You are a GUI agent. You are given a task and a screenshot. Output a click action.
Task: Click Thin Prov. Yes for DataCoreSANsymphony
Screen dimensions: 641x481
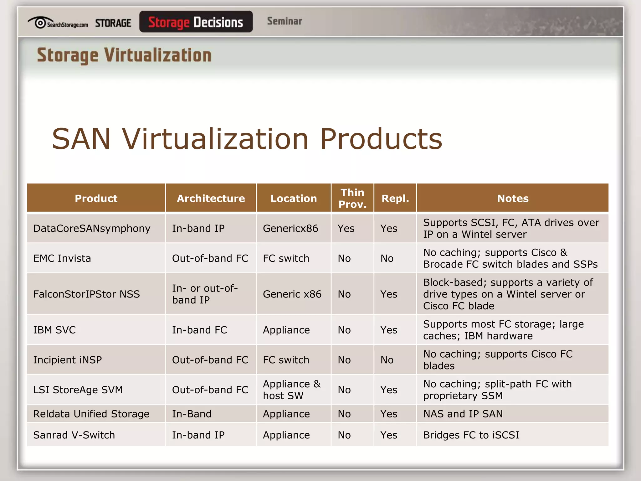[352, 228]
